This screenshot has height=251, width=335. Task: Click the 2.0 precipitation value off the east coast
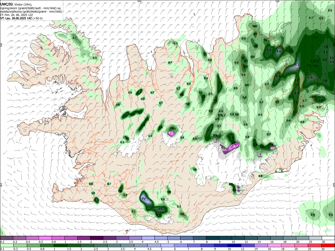(x=325, y=60)
